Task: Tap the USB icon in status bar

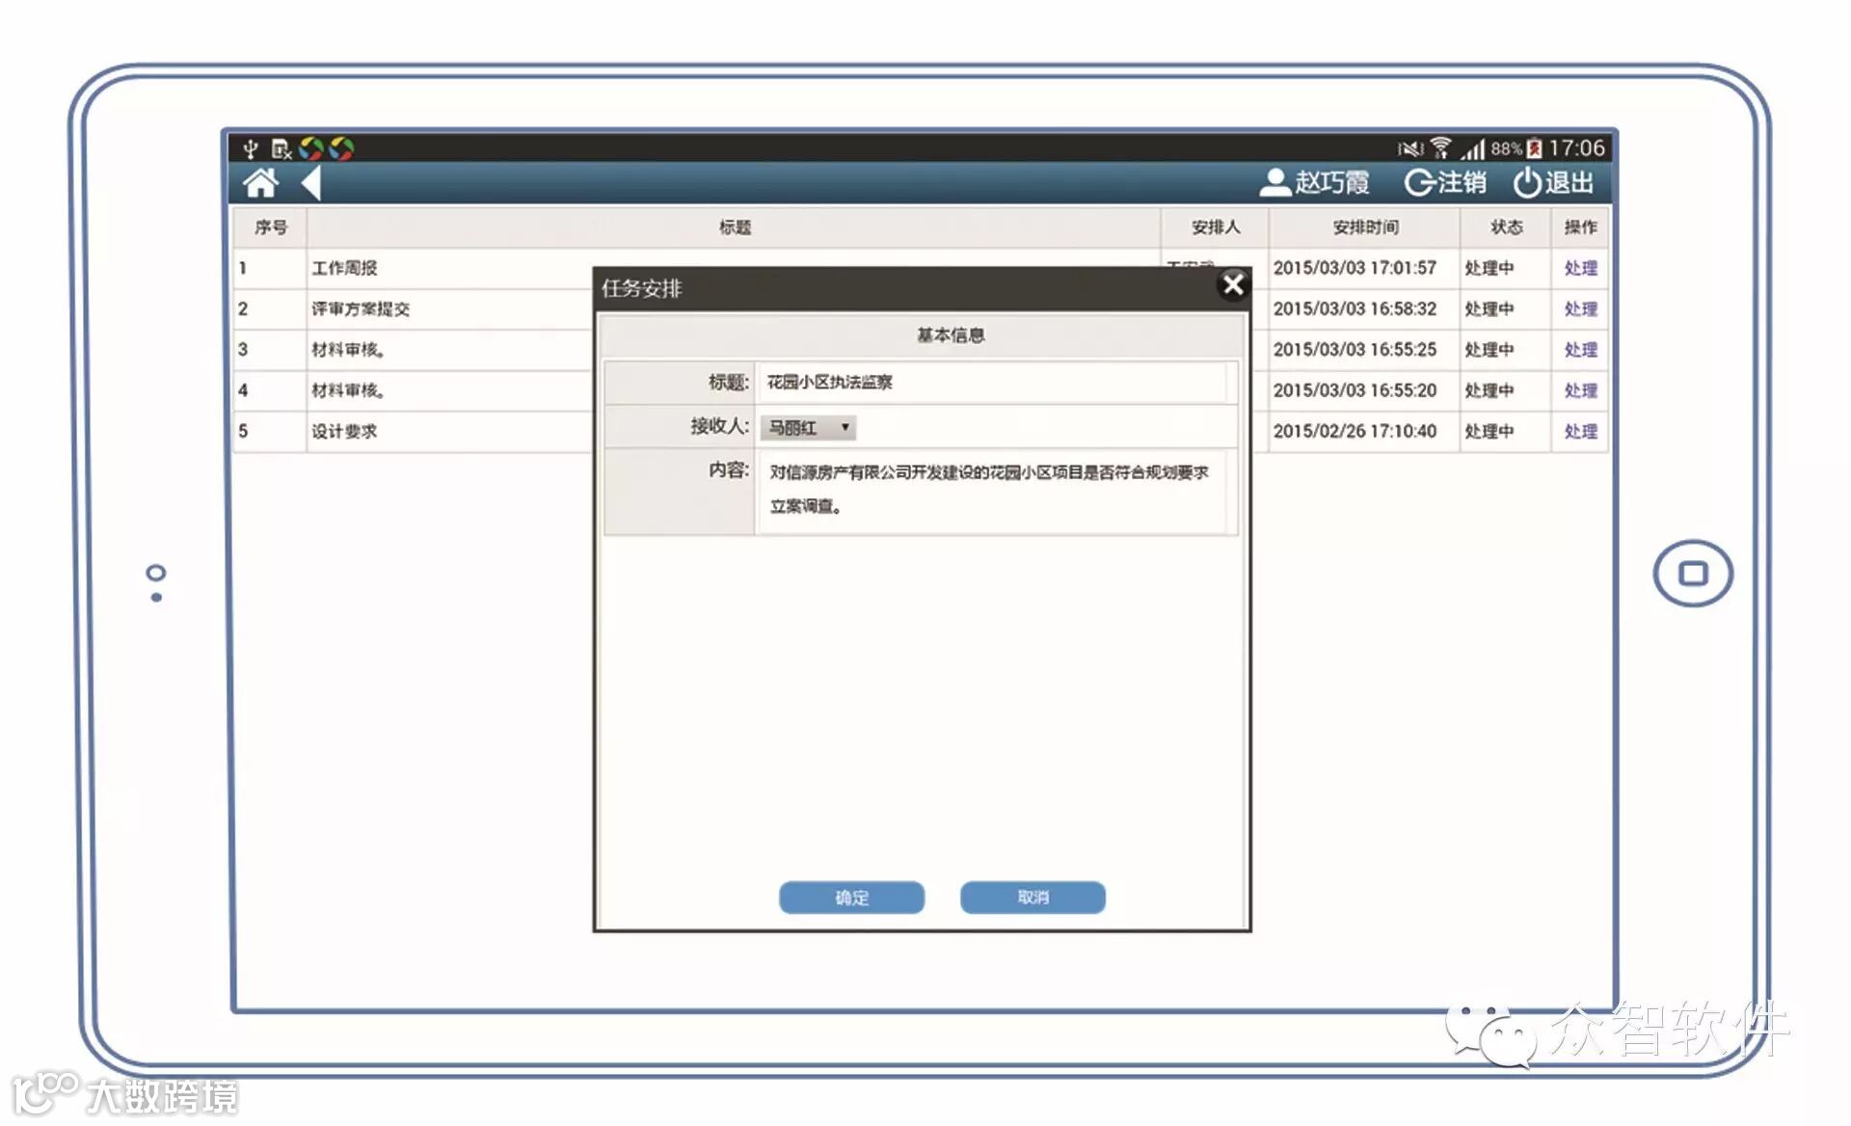Action: pos(251,148)
